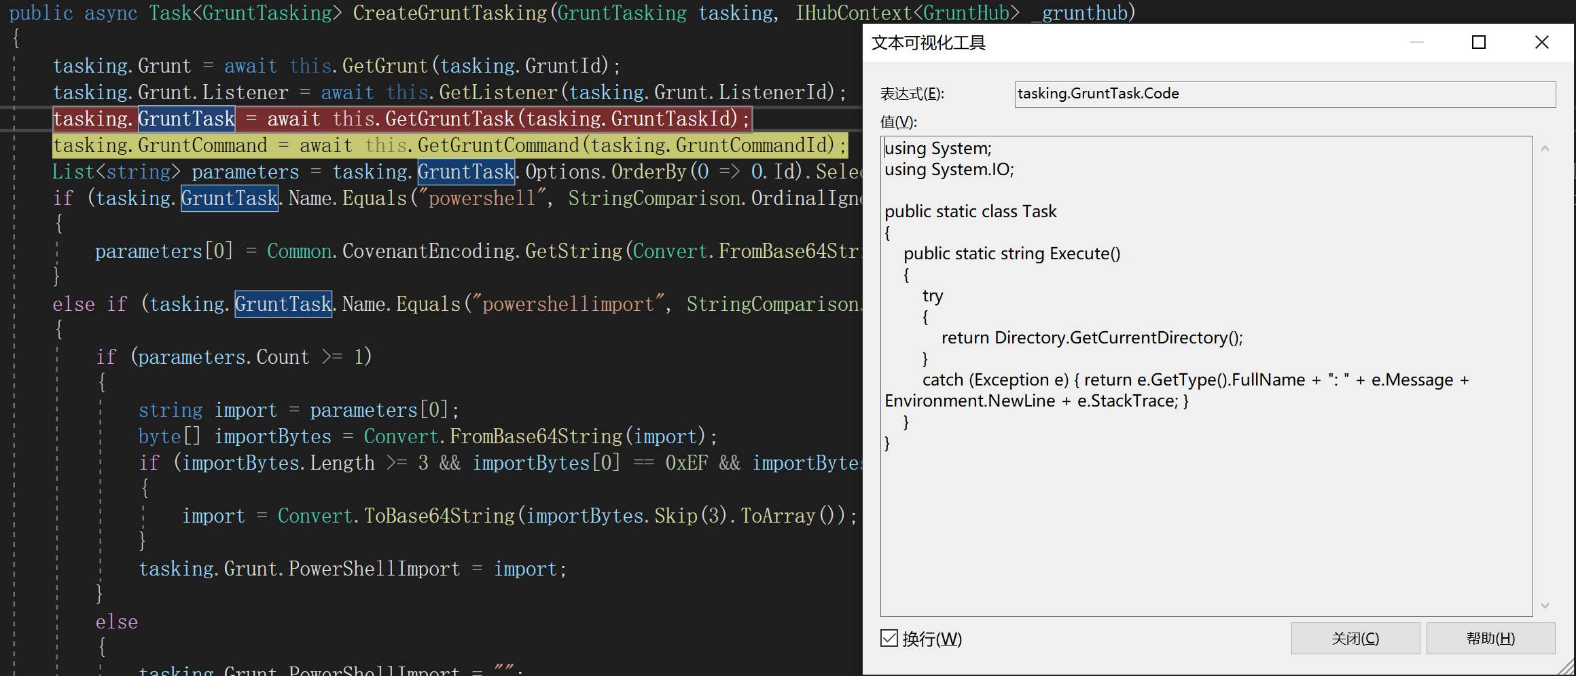Click 'tasking.Grunt = await this.GetGrunt' line
1576x676 pixels.
point(336,66)
